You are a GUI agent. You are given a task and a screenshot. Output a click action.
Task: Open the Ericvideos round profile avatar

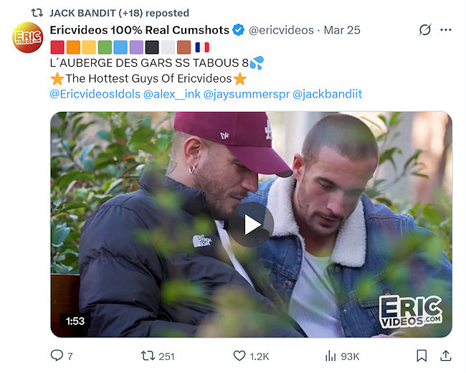tap(28, 37)
